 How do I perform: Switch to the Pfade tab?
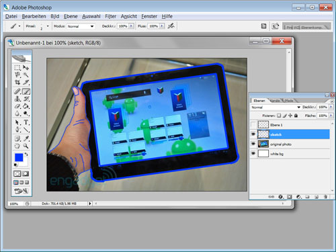coord(289,101)
